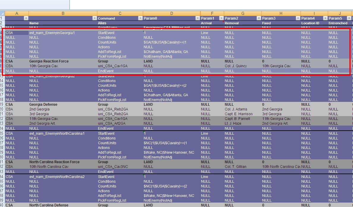Expand the Param4 filter dropdown
353x207 pixels.
click(325, 18)
